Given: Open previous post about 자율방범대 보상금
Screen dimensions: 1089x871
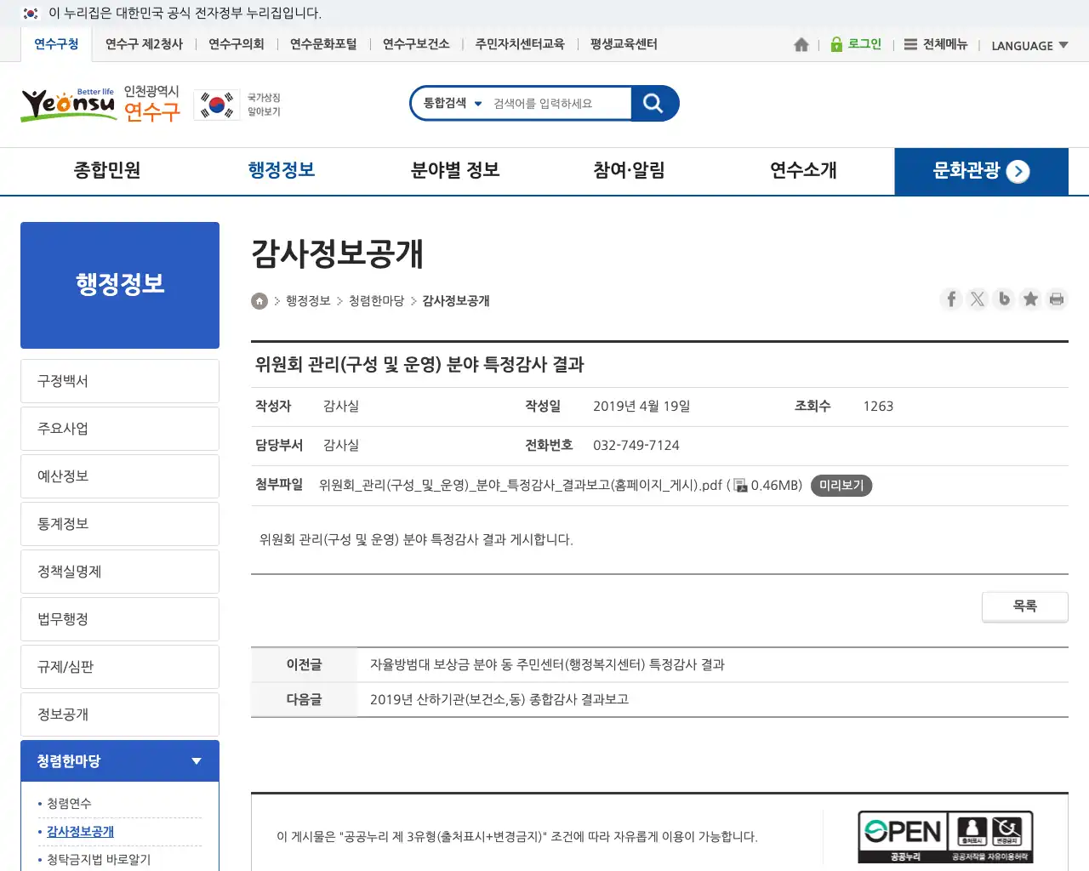Looking at the screenshot, I should click(x=547, y=665).
